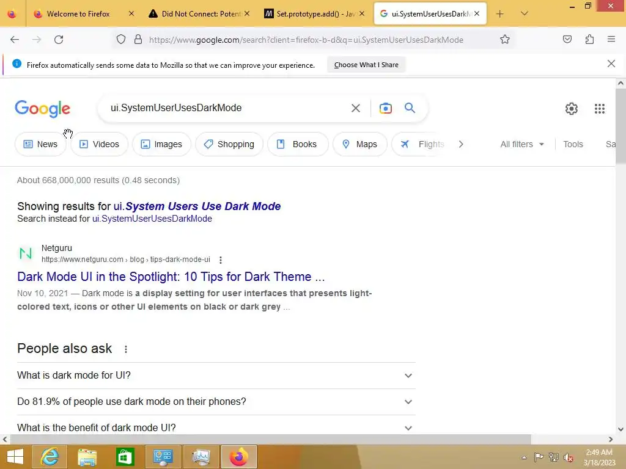Save page to Pocket icon
This screenshot has width=626, height=469.
[x=567, y=40]
